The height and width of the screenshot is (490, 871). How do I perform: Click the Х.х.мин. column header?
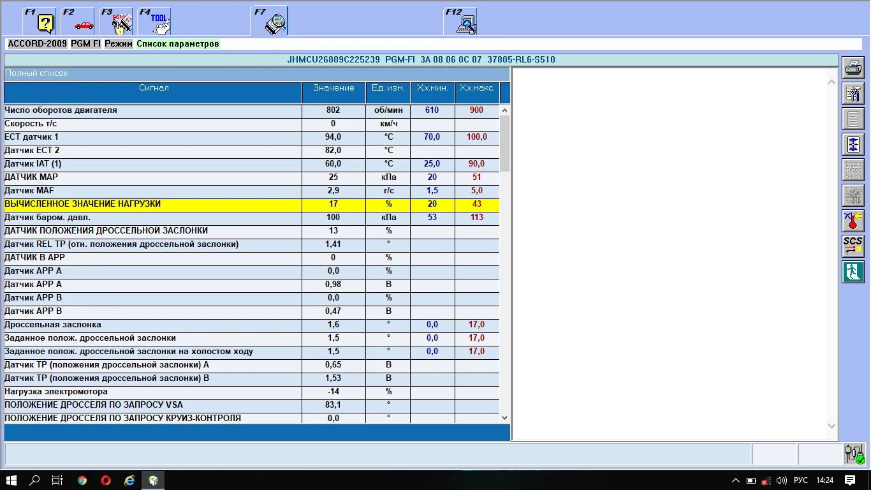click(432, 93)
